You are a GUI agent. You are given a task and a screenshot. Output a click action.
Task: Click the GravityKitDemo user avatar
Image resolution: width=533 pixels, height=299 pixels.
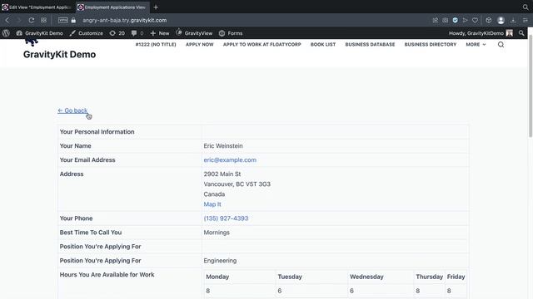(x=509, y=33)
